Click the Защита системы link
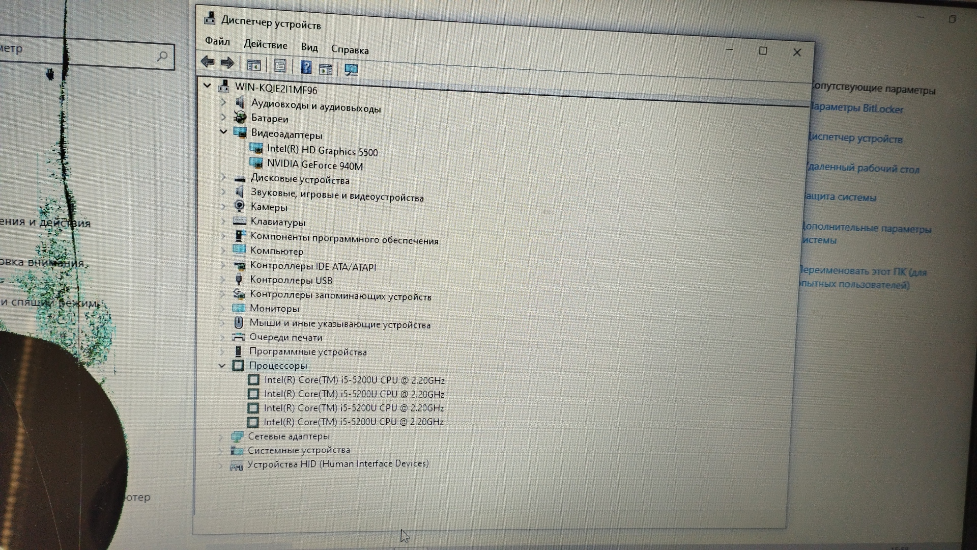The height and width of the screenshot is (550, 977). point(840,197)
